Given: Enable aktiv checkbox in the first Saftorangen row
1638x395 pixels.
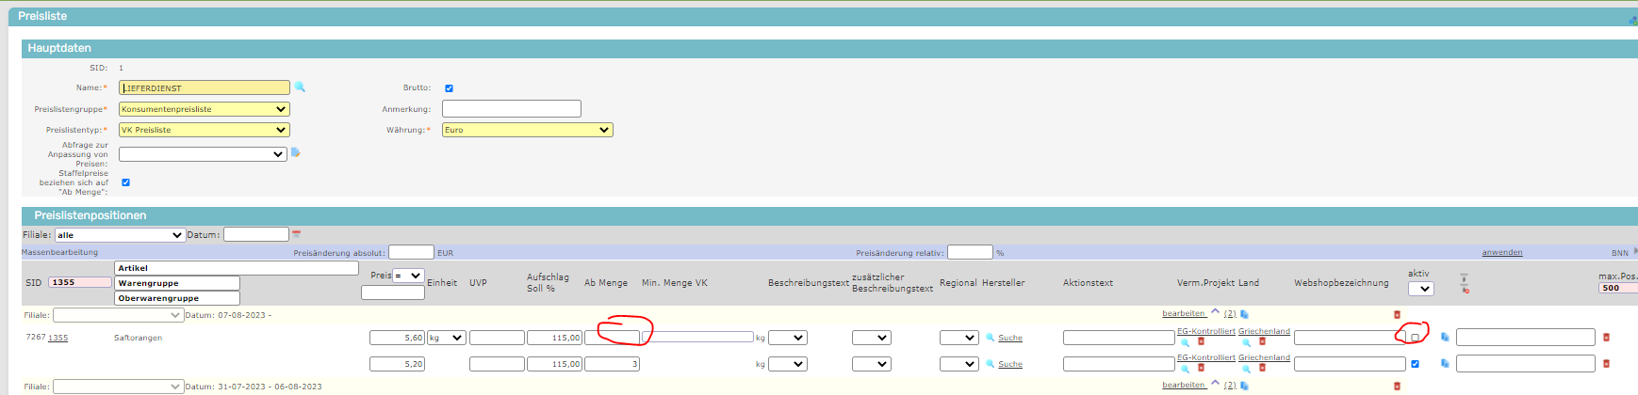Looking at the screenshot, I should click(x=1415, y=338).
